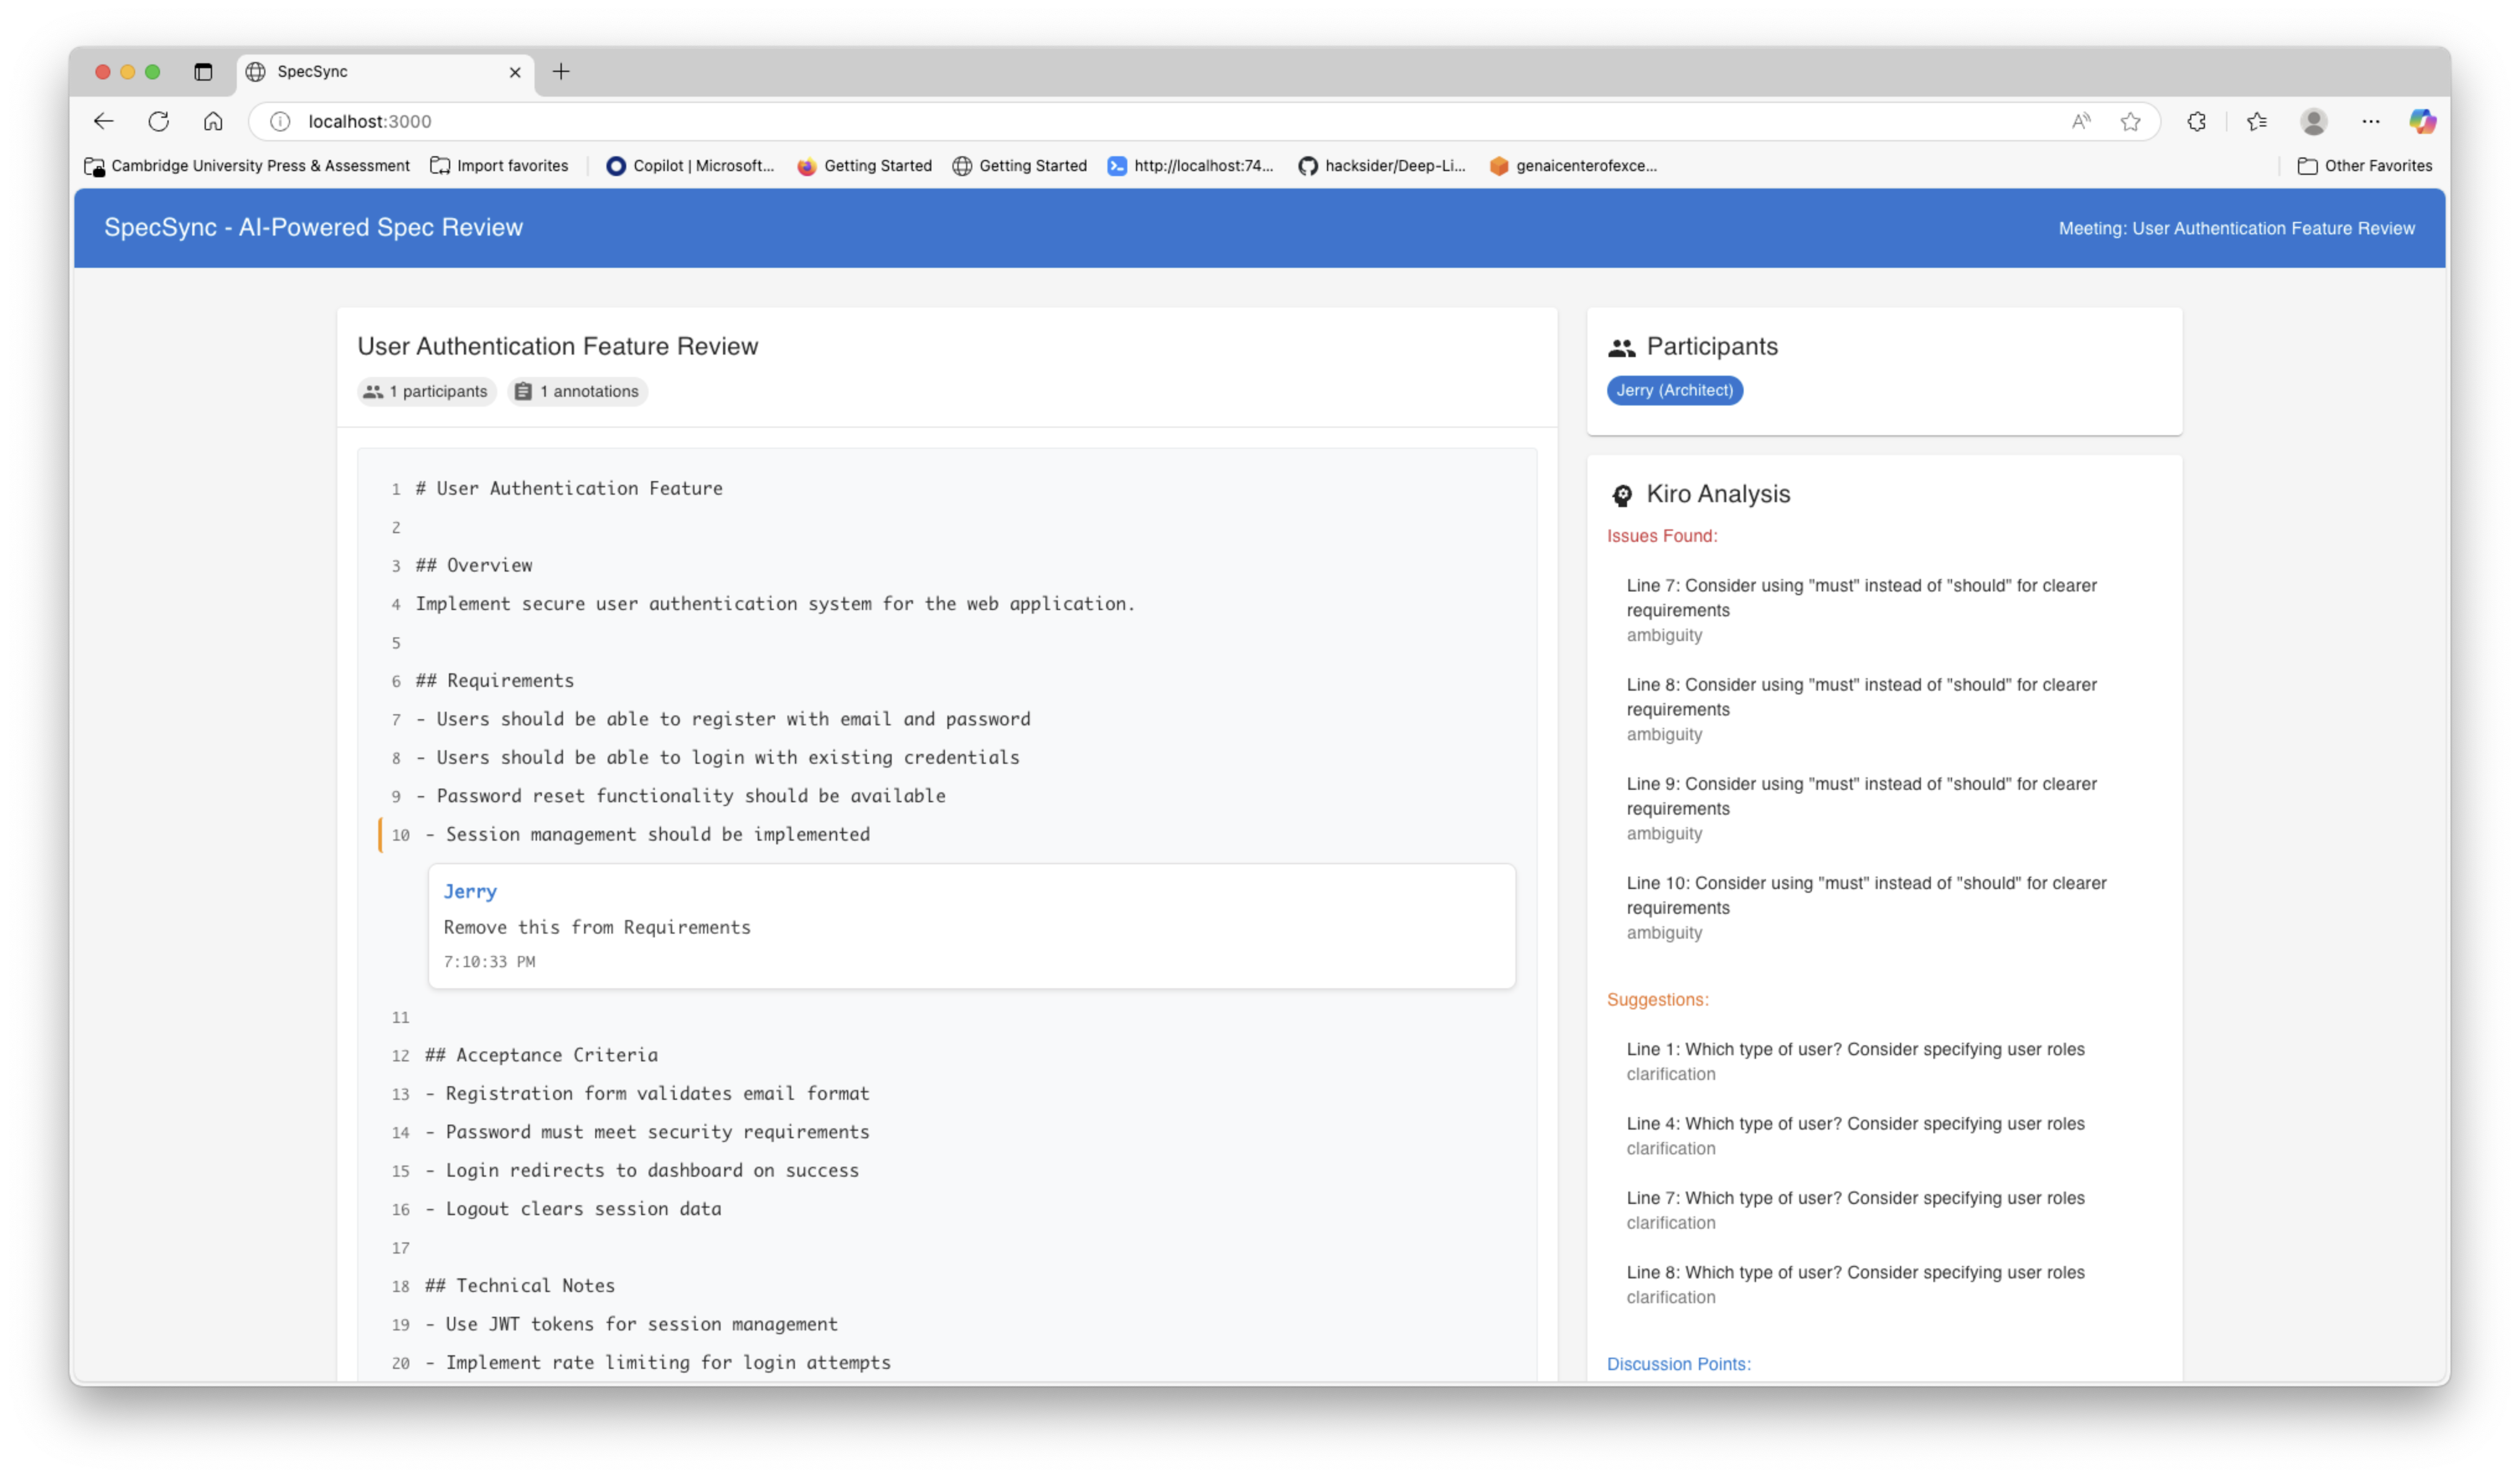This screenshot has height=1478, width=2520.
Task: Click the Jerry (Architect) participant chip
Action: 1674,390
